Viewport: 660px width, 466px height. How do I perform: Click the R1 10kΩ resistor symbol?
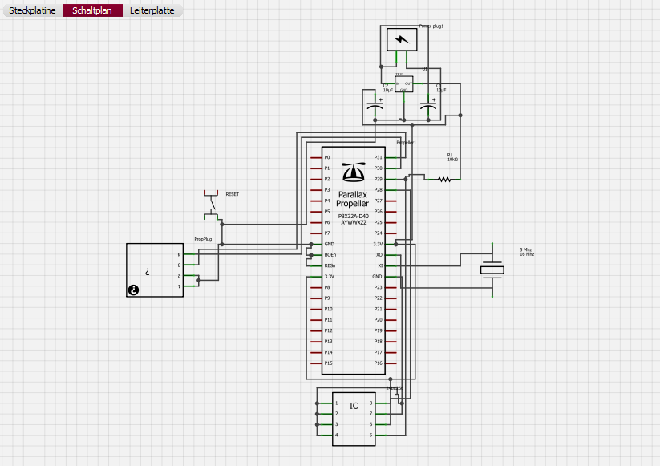pyautogui.click(x=443, y=180)
